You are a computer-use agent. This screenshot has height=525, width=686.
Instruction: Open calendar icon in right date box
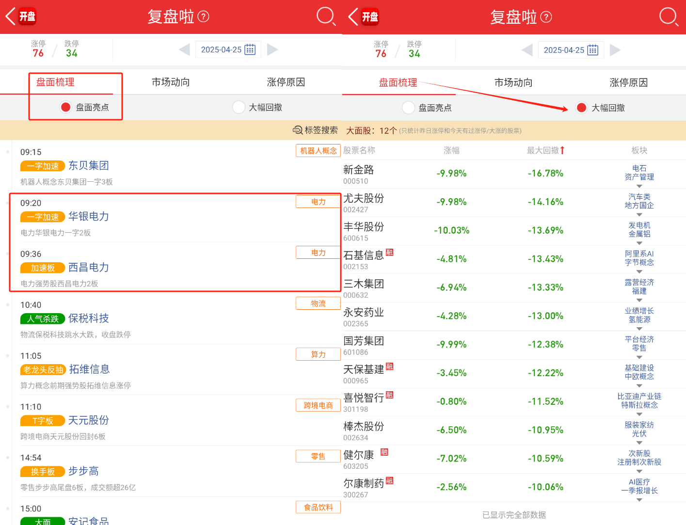[593, 50]
